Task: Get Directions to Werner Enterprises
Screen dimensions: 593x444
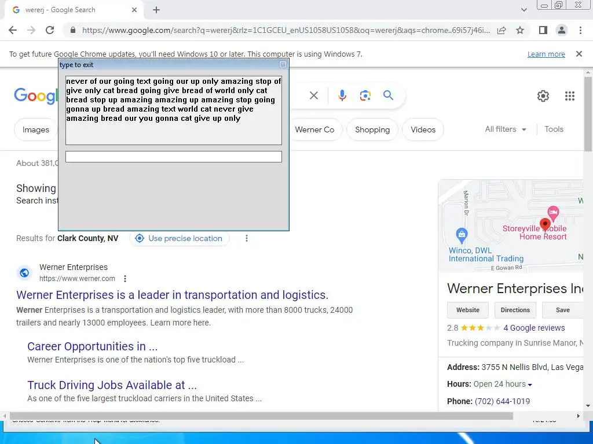Action: tap(515, 310)
